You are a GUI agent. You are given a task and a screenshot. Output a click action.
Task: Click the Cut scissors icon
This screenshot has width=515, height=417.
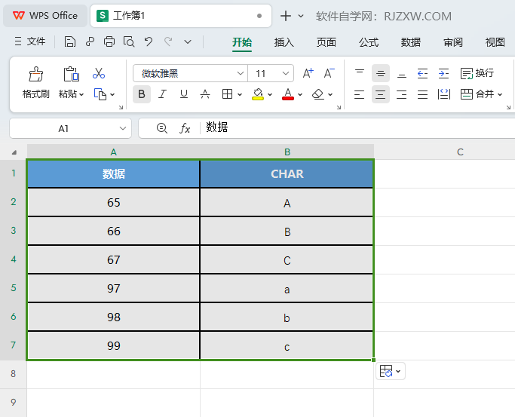pyautogui.click(x=99, y=74)
